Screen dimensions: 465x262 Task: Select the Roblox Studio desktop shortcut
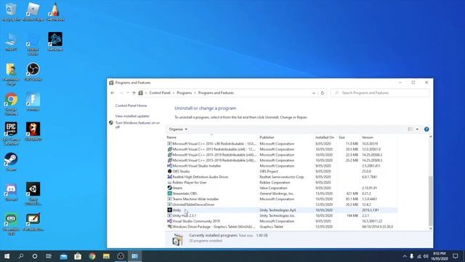coord(33,44)
